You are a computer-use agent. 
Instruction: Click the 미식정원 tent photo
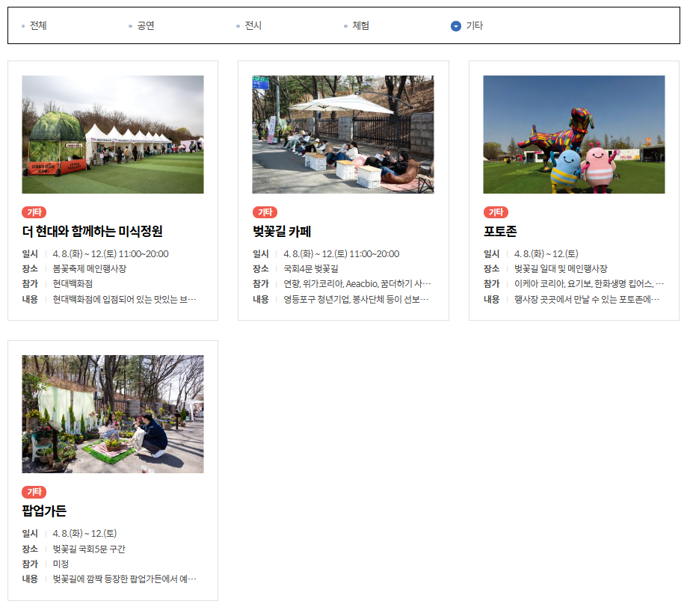[x=112, y=134]
